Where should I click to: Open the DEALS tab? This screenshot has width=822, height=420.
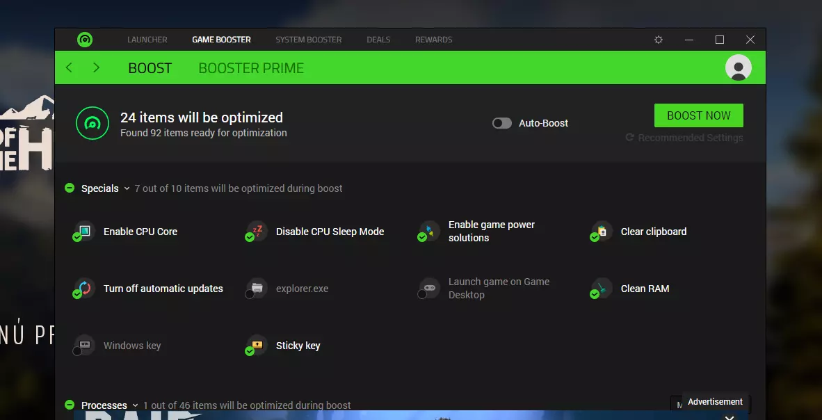coord(378,40)
